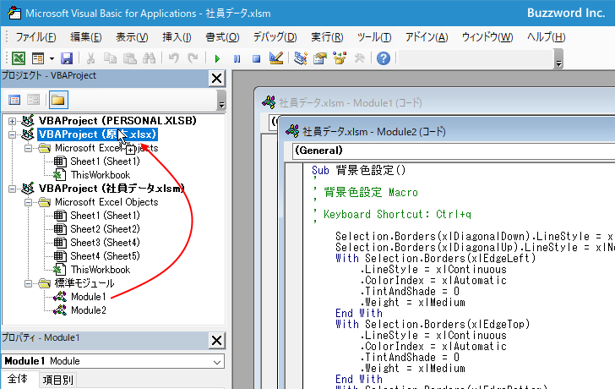
Task: Click the Reset stop icon
Action: point(257,59)
